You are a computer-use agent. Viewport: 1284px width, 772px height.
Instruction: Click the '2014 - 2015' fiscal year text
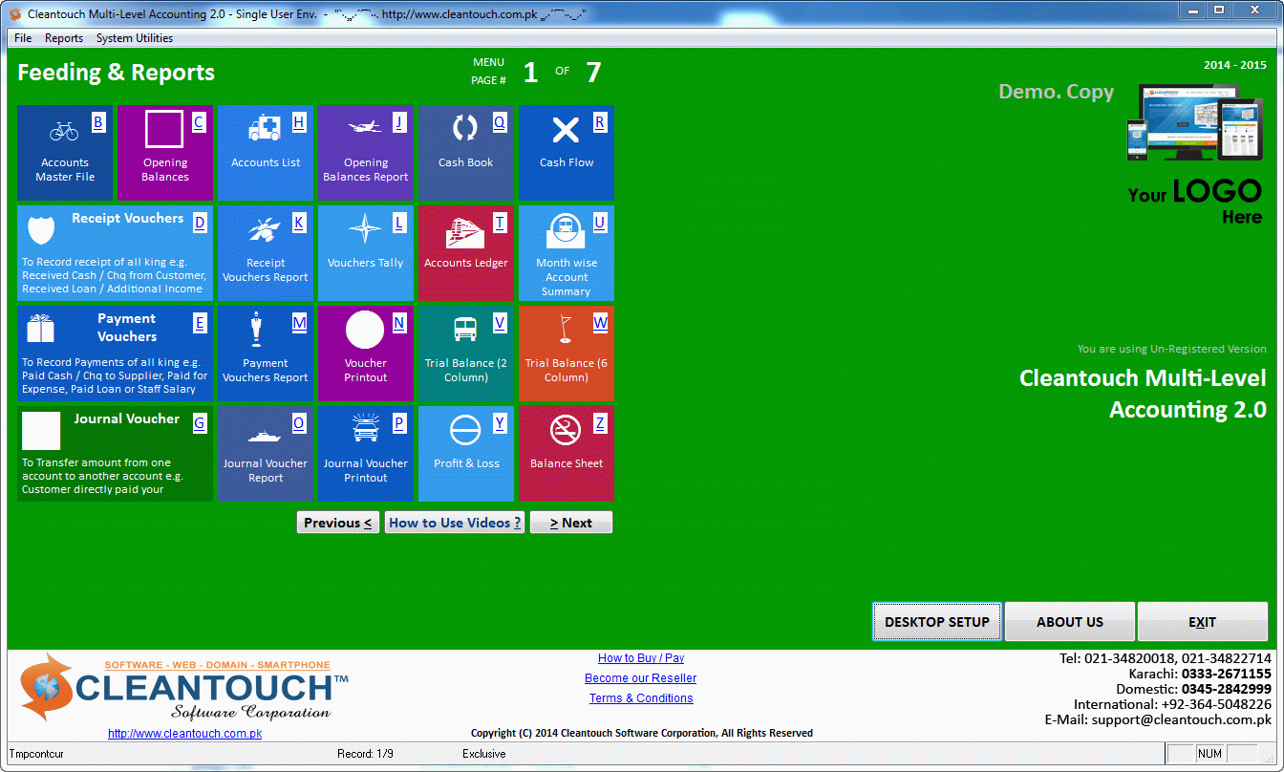click(x=1235, y=65)
